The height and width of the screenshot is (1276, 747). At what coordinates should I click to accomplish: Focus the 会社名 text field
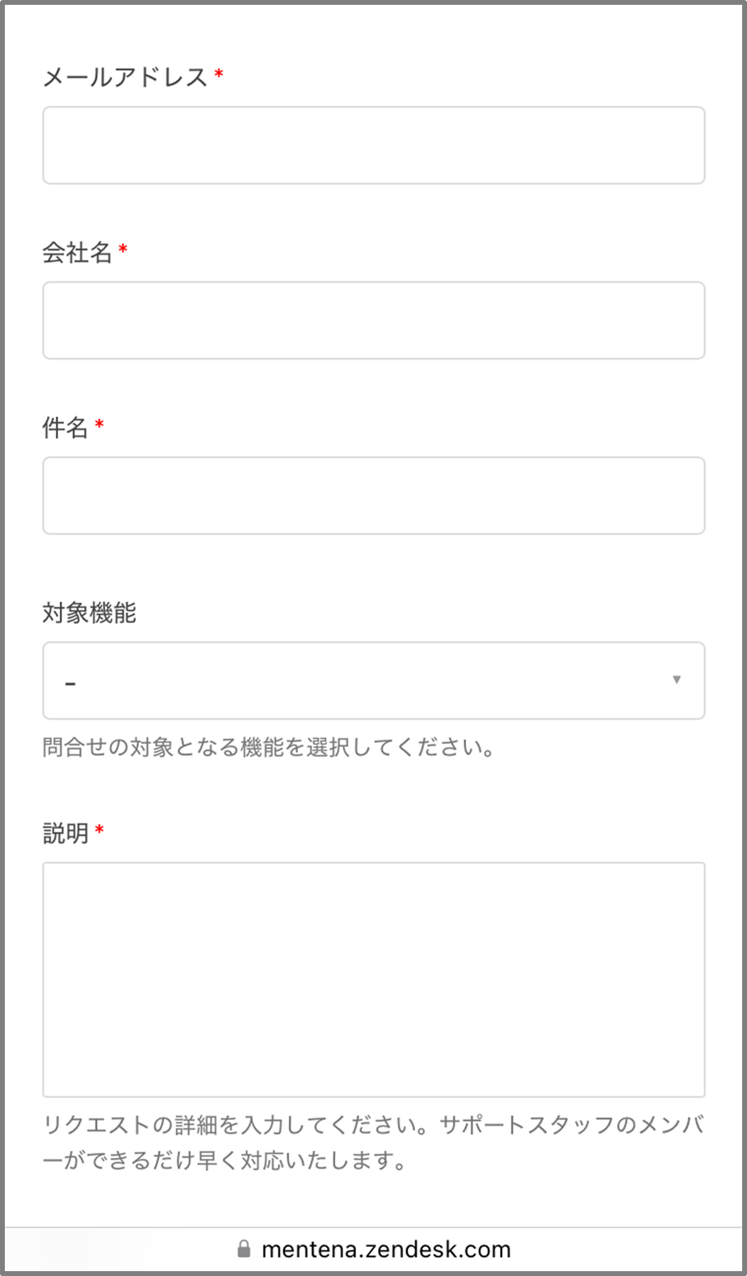tap(373, 320)
